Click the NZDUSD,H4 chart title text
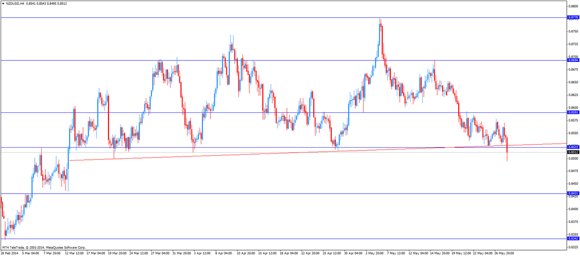The width and height of the screenshot is (580, 256). click(15, 3)
